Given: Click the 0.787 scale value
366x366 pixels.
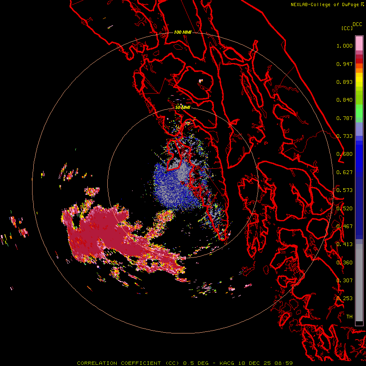Looking at the screenshot, I should click(344, 118).
